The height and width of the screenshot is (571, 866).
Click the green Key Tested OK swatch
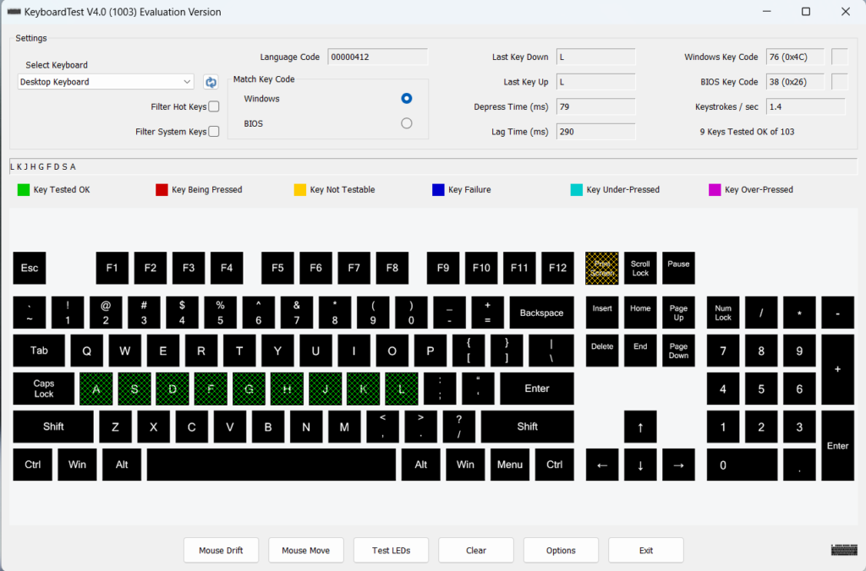[x=23, y=189]
